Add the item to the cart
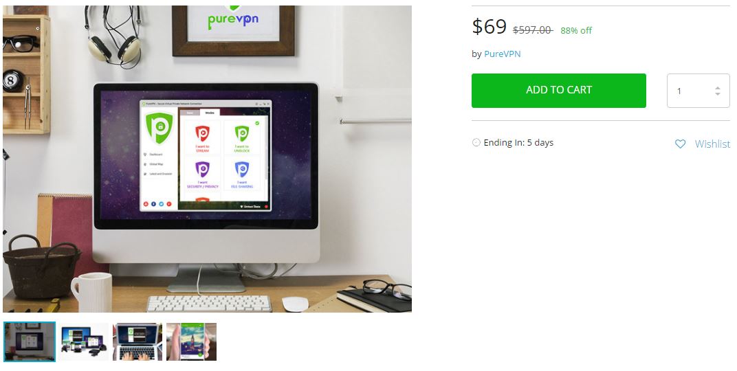Viewport: 737px width, 371px height. [559, 90]
